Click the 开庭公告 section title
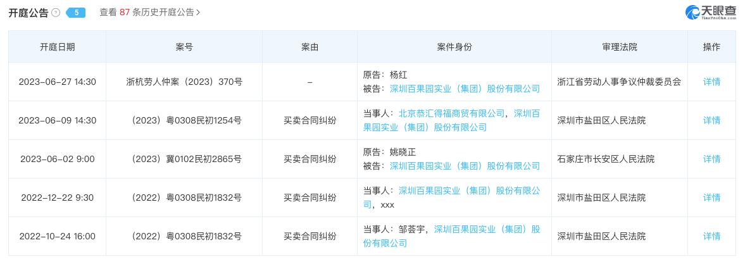The image size is (745, 264). pos(28,13)
